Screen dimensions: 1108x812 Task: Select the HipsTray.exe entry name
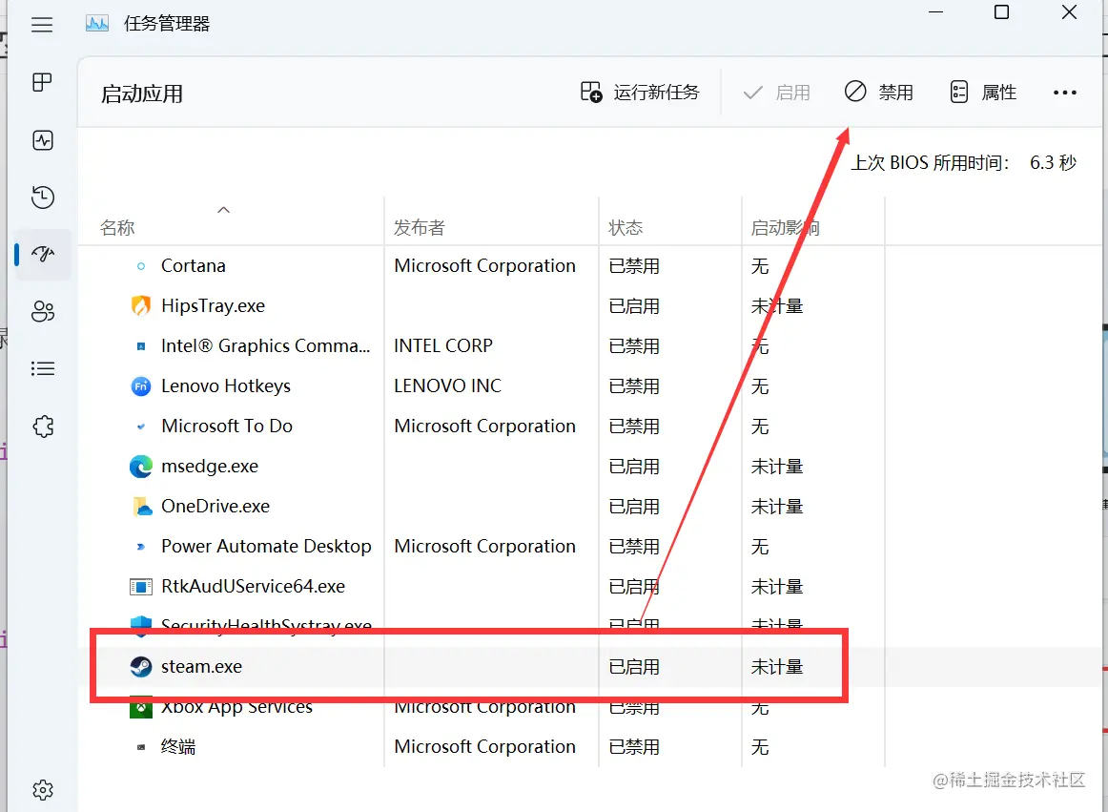(x=213, y=305)
